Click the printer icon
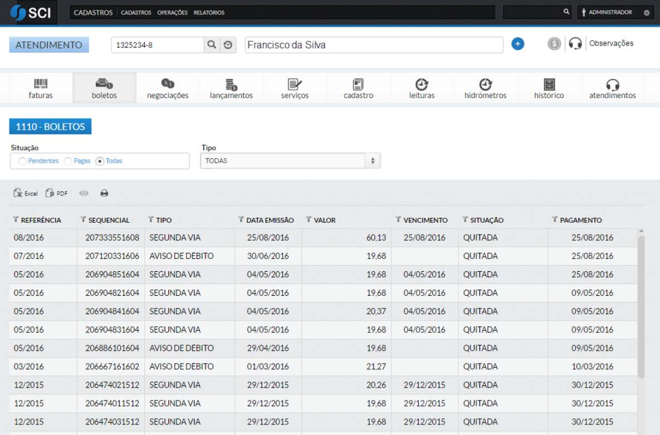 click(x=104, y=193)
